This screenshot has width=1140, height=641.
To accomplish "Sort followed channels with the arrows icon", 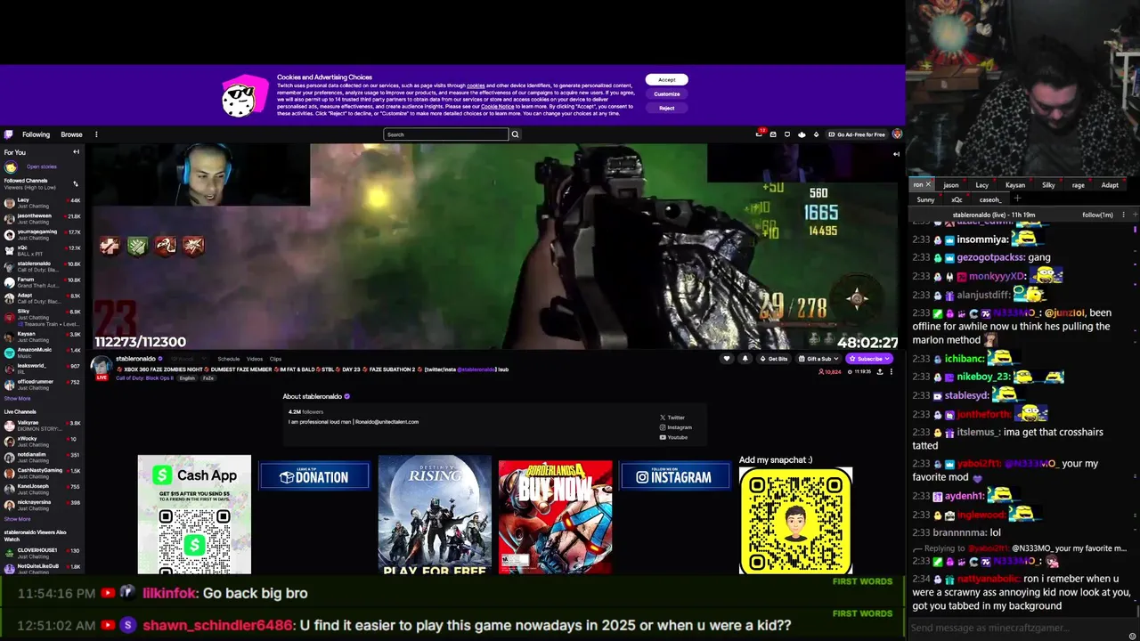I will pos(76,184).
